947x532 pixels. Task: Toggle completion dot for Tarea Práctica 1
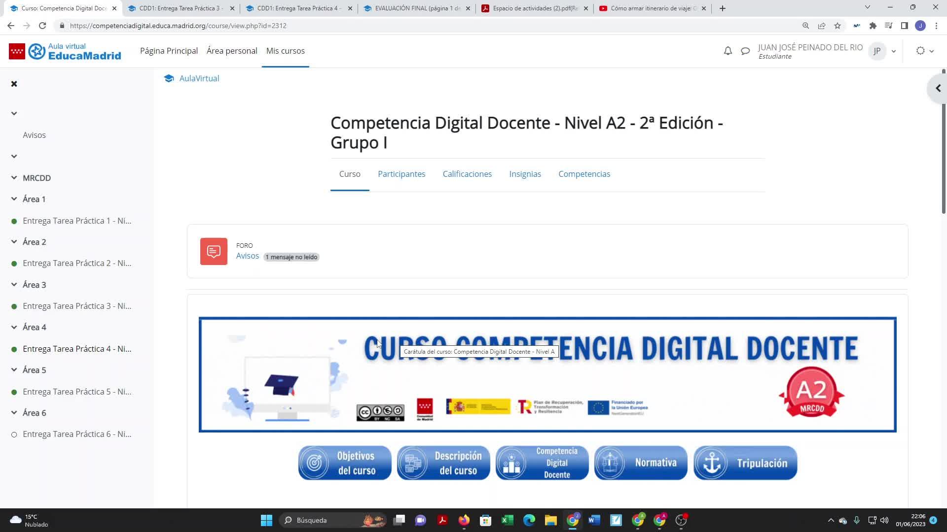point(14,221)
